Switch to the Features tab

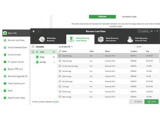point(102,17)
